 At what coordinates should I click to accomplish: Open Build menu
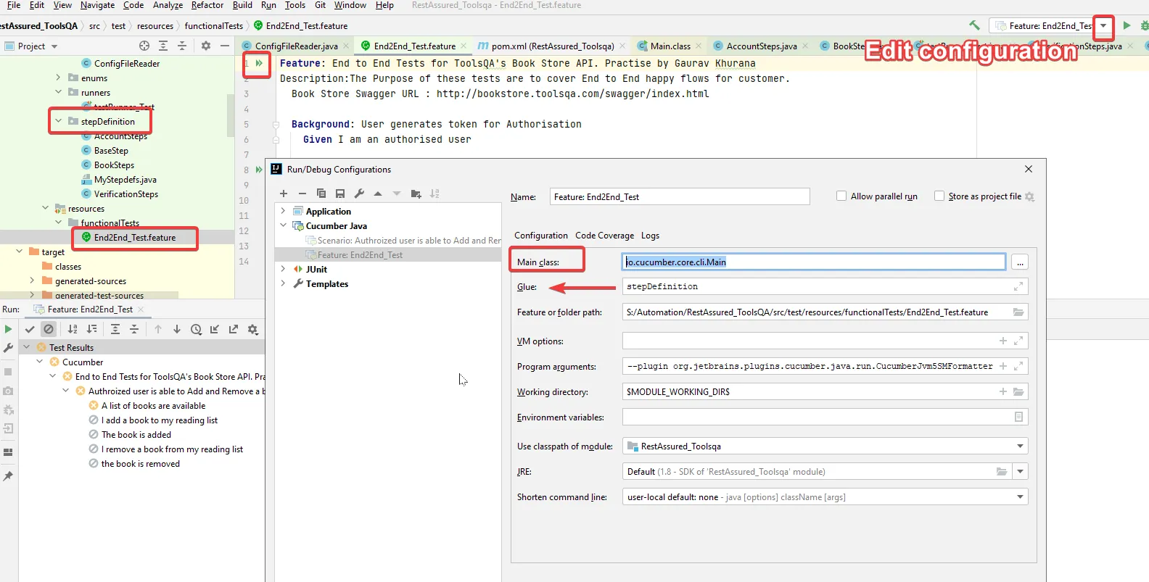242,5
